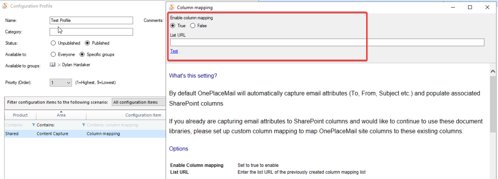Click the Product column header
The width and height of the screenshot is (498, 179).
click(20, 115)
